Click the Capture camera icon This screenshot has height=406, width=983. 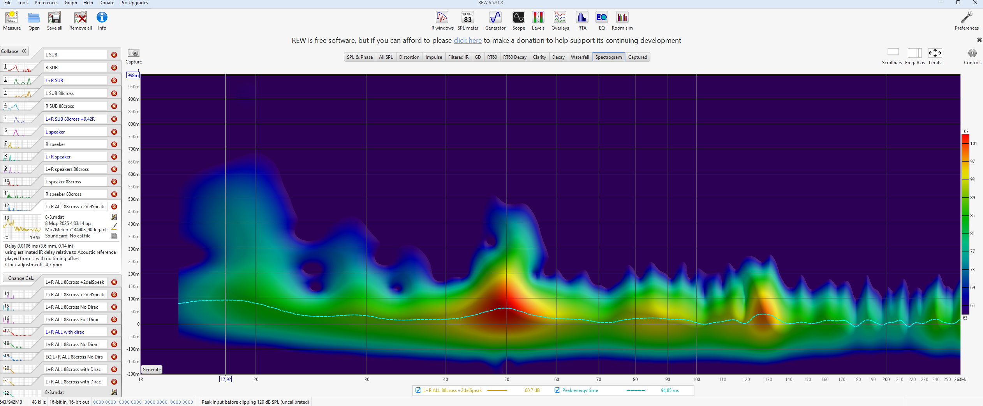pos(134,53)
